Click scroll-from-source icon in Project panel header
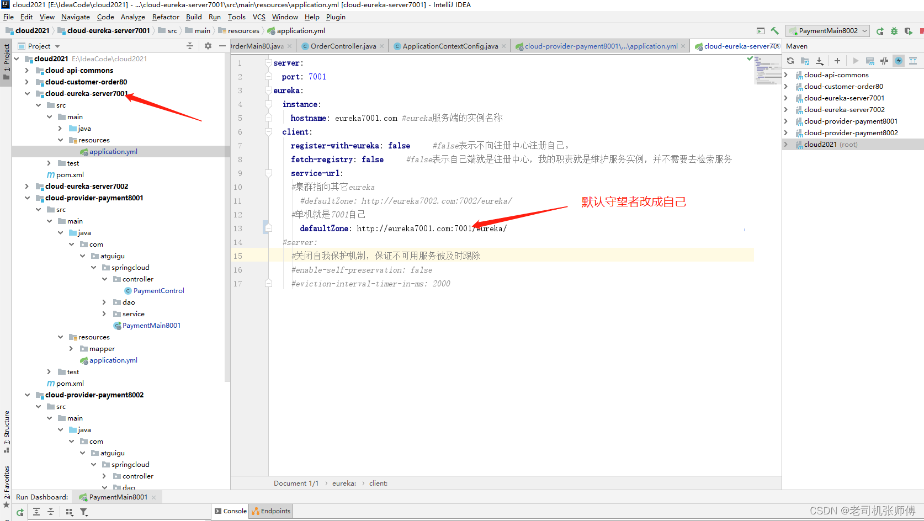Screen dimensions: 924x521 190,46
